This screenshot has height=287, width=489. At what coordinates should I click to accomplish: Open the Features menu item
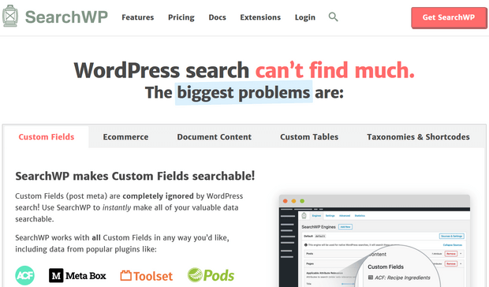[x=138, y=17]
